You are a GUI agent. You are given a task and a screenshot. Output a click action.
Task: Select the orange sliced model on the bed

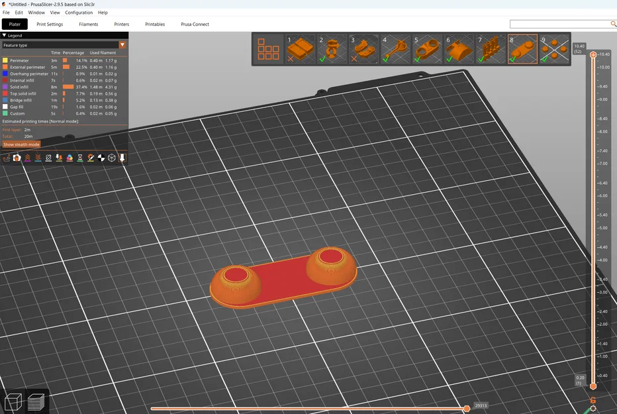pos(283,278)
